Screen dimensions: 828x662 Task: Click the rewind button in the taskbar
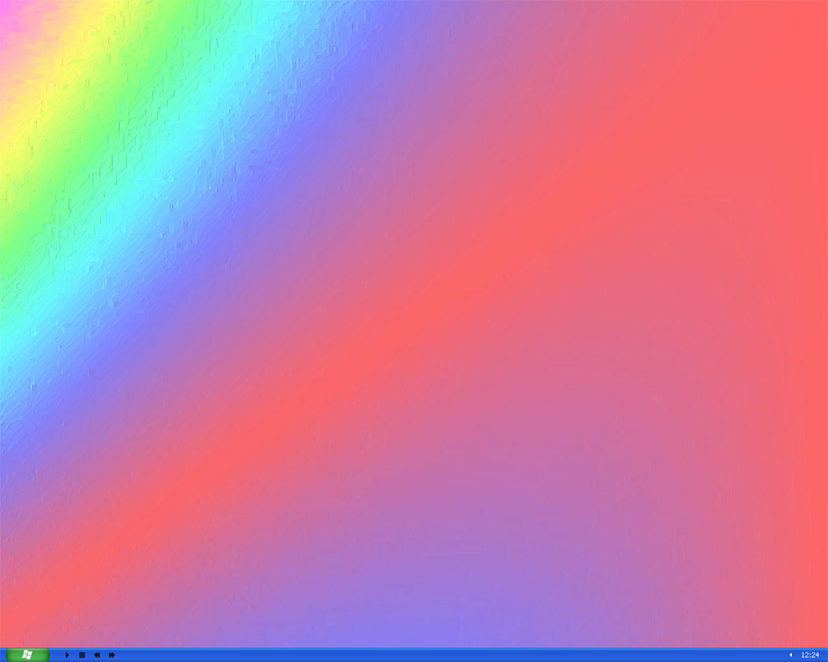pyautogui.click(x=97, y=654)
